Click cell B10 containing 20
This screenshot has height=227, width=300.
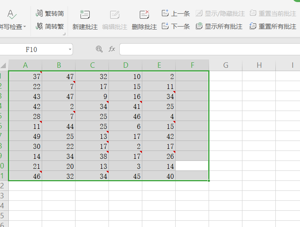tap(59, 166)
